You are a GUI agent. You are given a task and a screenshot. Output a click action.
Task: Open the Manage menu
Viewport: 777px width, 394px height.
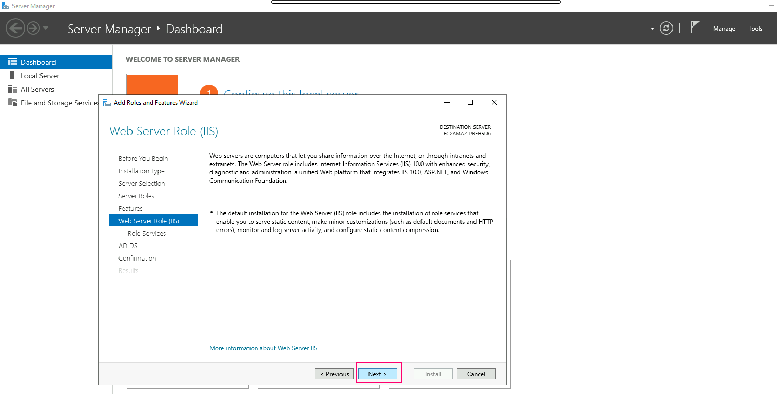[x=724, y=29]
